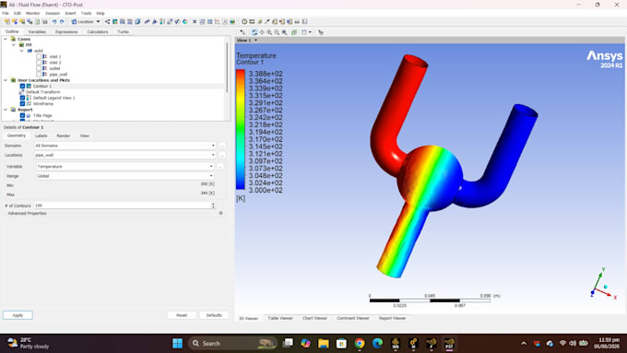Open the Insert menu
627x353 pixels.
[x=70, y=13]
